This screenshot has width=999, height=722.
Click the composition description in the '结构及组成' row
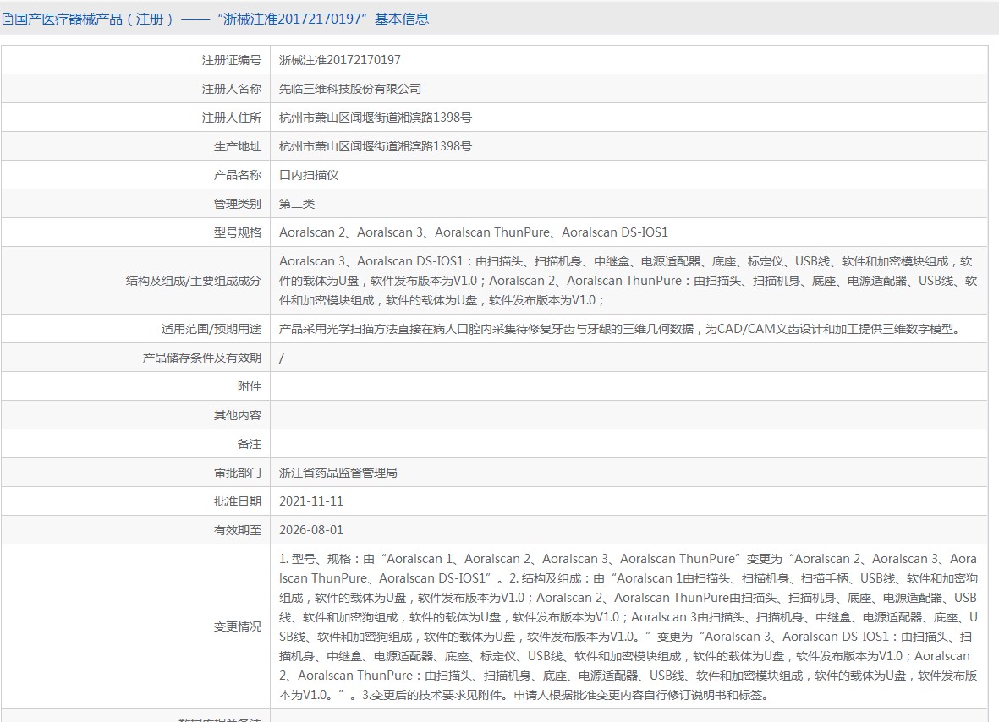coord(628,281)
